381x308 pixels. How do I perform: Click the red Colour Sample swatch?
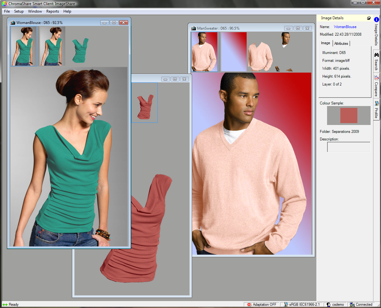point(349,115)
